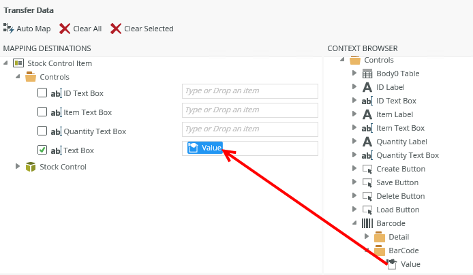The image size is (473, 275).
Task: Select the Body0 Table icon
Action: 367,74
